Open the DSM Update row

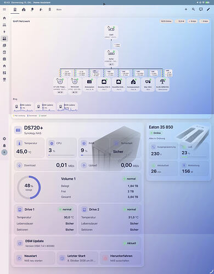click(77, 243)
